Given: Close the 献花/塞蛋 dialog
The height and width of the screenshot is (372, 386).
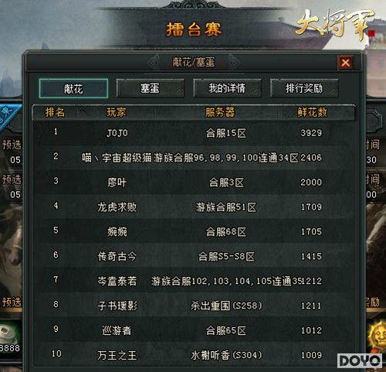Looking at the screenshot, I should (x=345, y=63).
